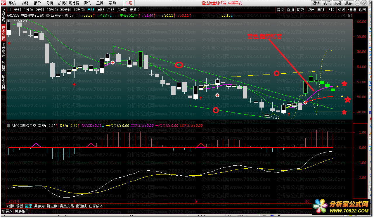Open the 报价 menu
374x218 pixels.
(37, 3)
